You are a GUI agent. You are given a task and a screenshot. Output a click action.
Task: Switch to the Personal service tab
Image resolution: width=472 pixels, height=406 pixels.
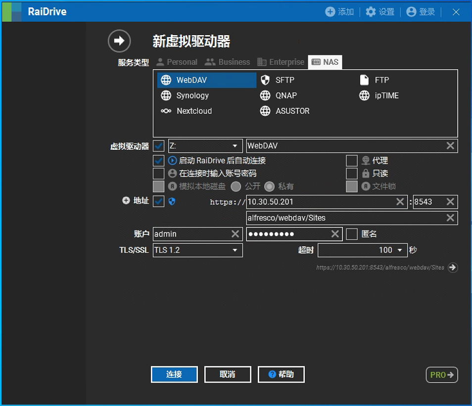(x=177, y=62)
